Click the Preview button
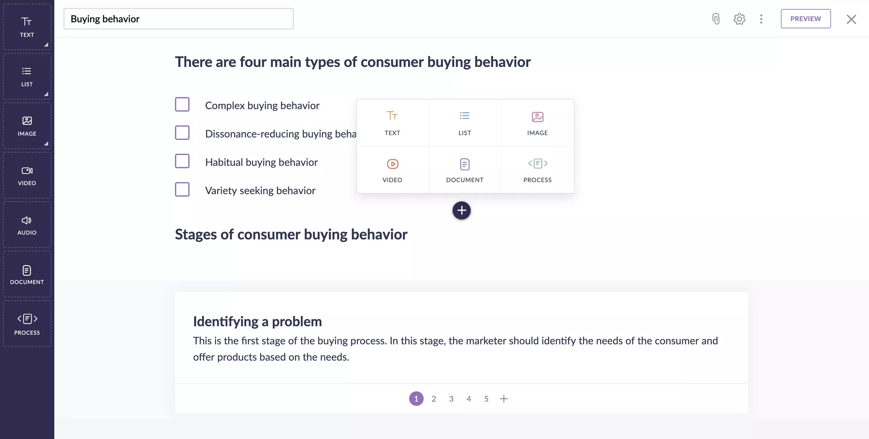869x439 pixels. (x=806, y=19)
